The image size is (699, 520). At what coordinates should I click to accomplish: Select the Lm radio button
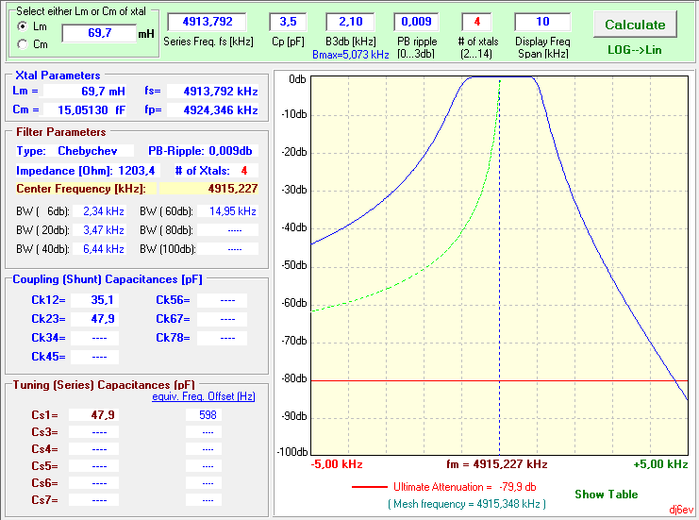[x=23, y=26]
